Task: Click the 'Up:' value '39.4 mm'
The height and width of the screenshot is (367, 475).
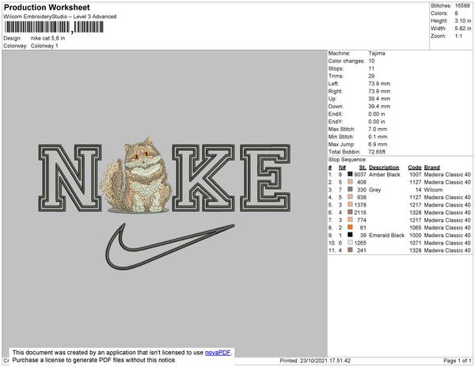Action: click(x=379, y=99)
